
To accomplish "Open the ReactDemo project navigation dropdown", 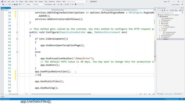I will click(26, 10).
